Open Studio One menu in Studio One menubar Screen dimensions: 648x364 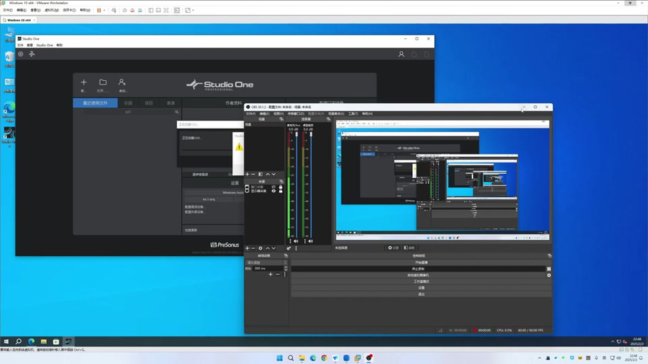click(44, 45)
